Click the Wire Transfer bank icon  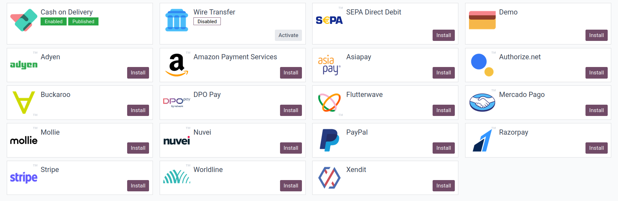coord(176,20)
